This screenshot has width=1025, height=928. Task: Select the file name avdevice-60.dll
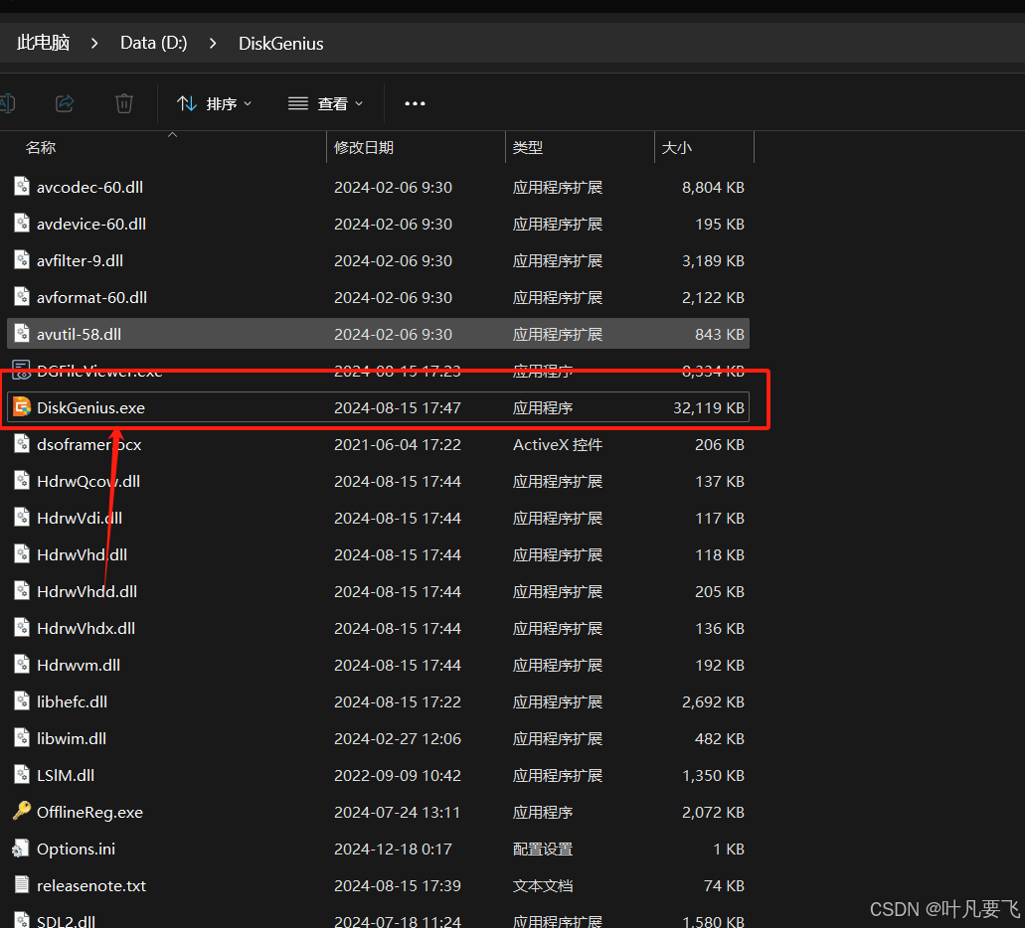[91, 225]
